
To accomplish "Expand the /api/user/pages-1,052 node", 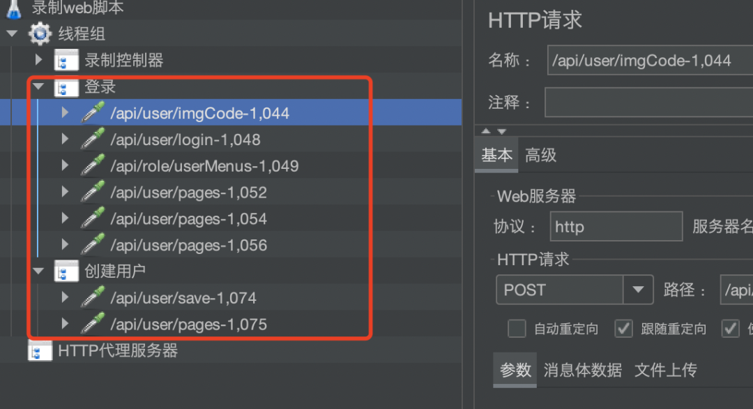I will (65, 192).
